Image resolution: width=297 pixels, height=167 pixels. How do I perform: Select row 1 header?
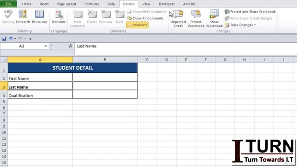point(4,68)
